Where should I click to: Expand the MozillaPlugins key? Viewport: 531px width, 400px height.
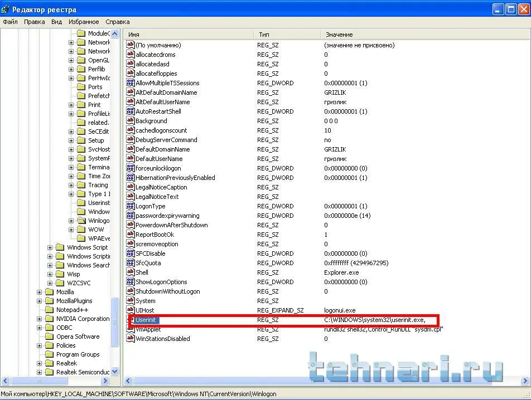point(39,301)
